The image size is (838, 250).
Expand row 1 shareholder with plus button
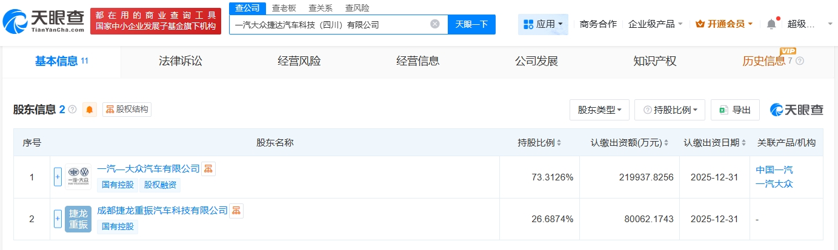click(x=58, y=177)
